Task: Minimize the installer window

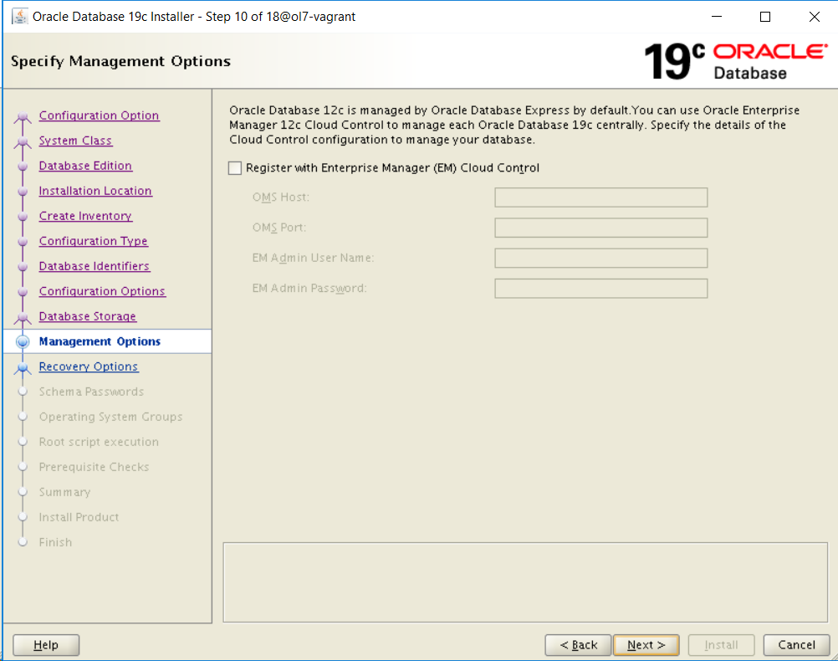Action: click(717, 17)
